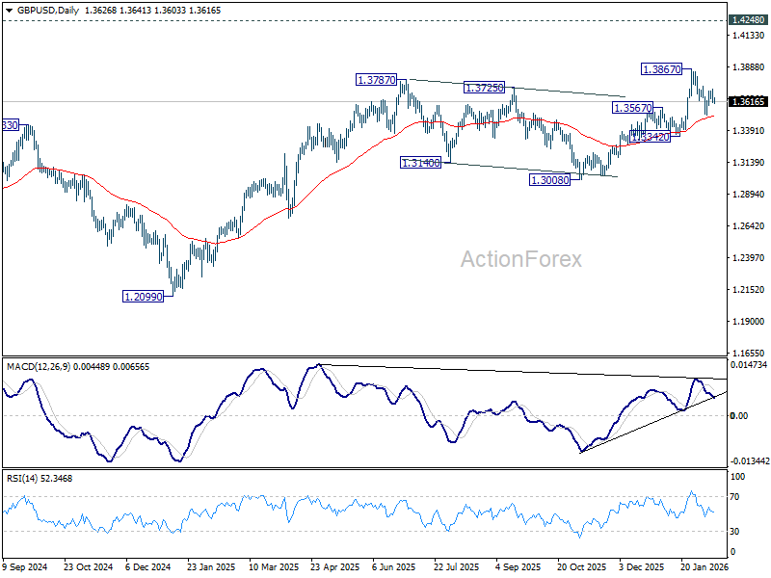Click the 1.37250 price label

[484, 88]
